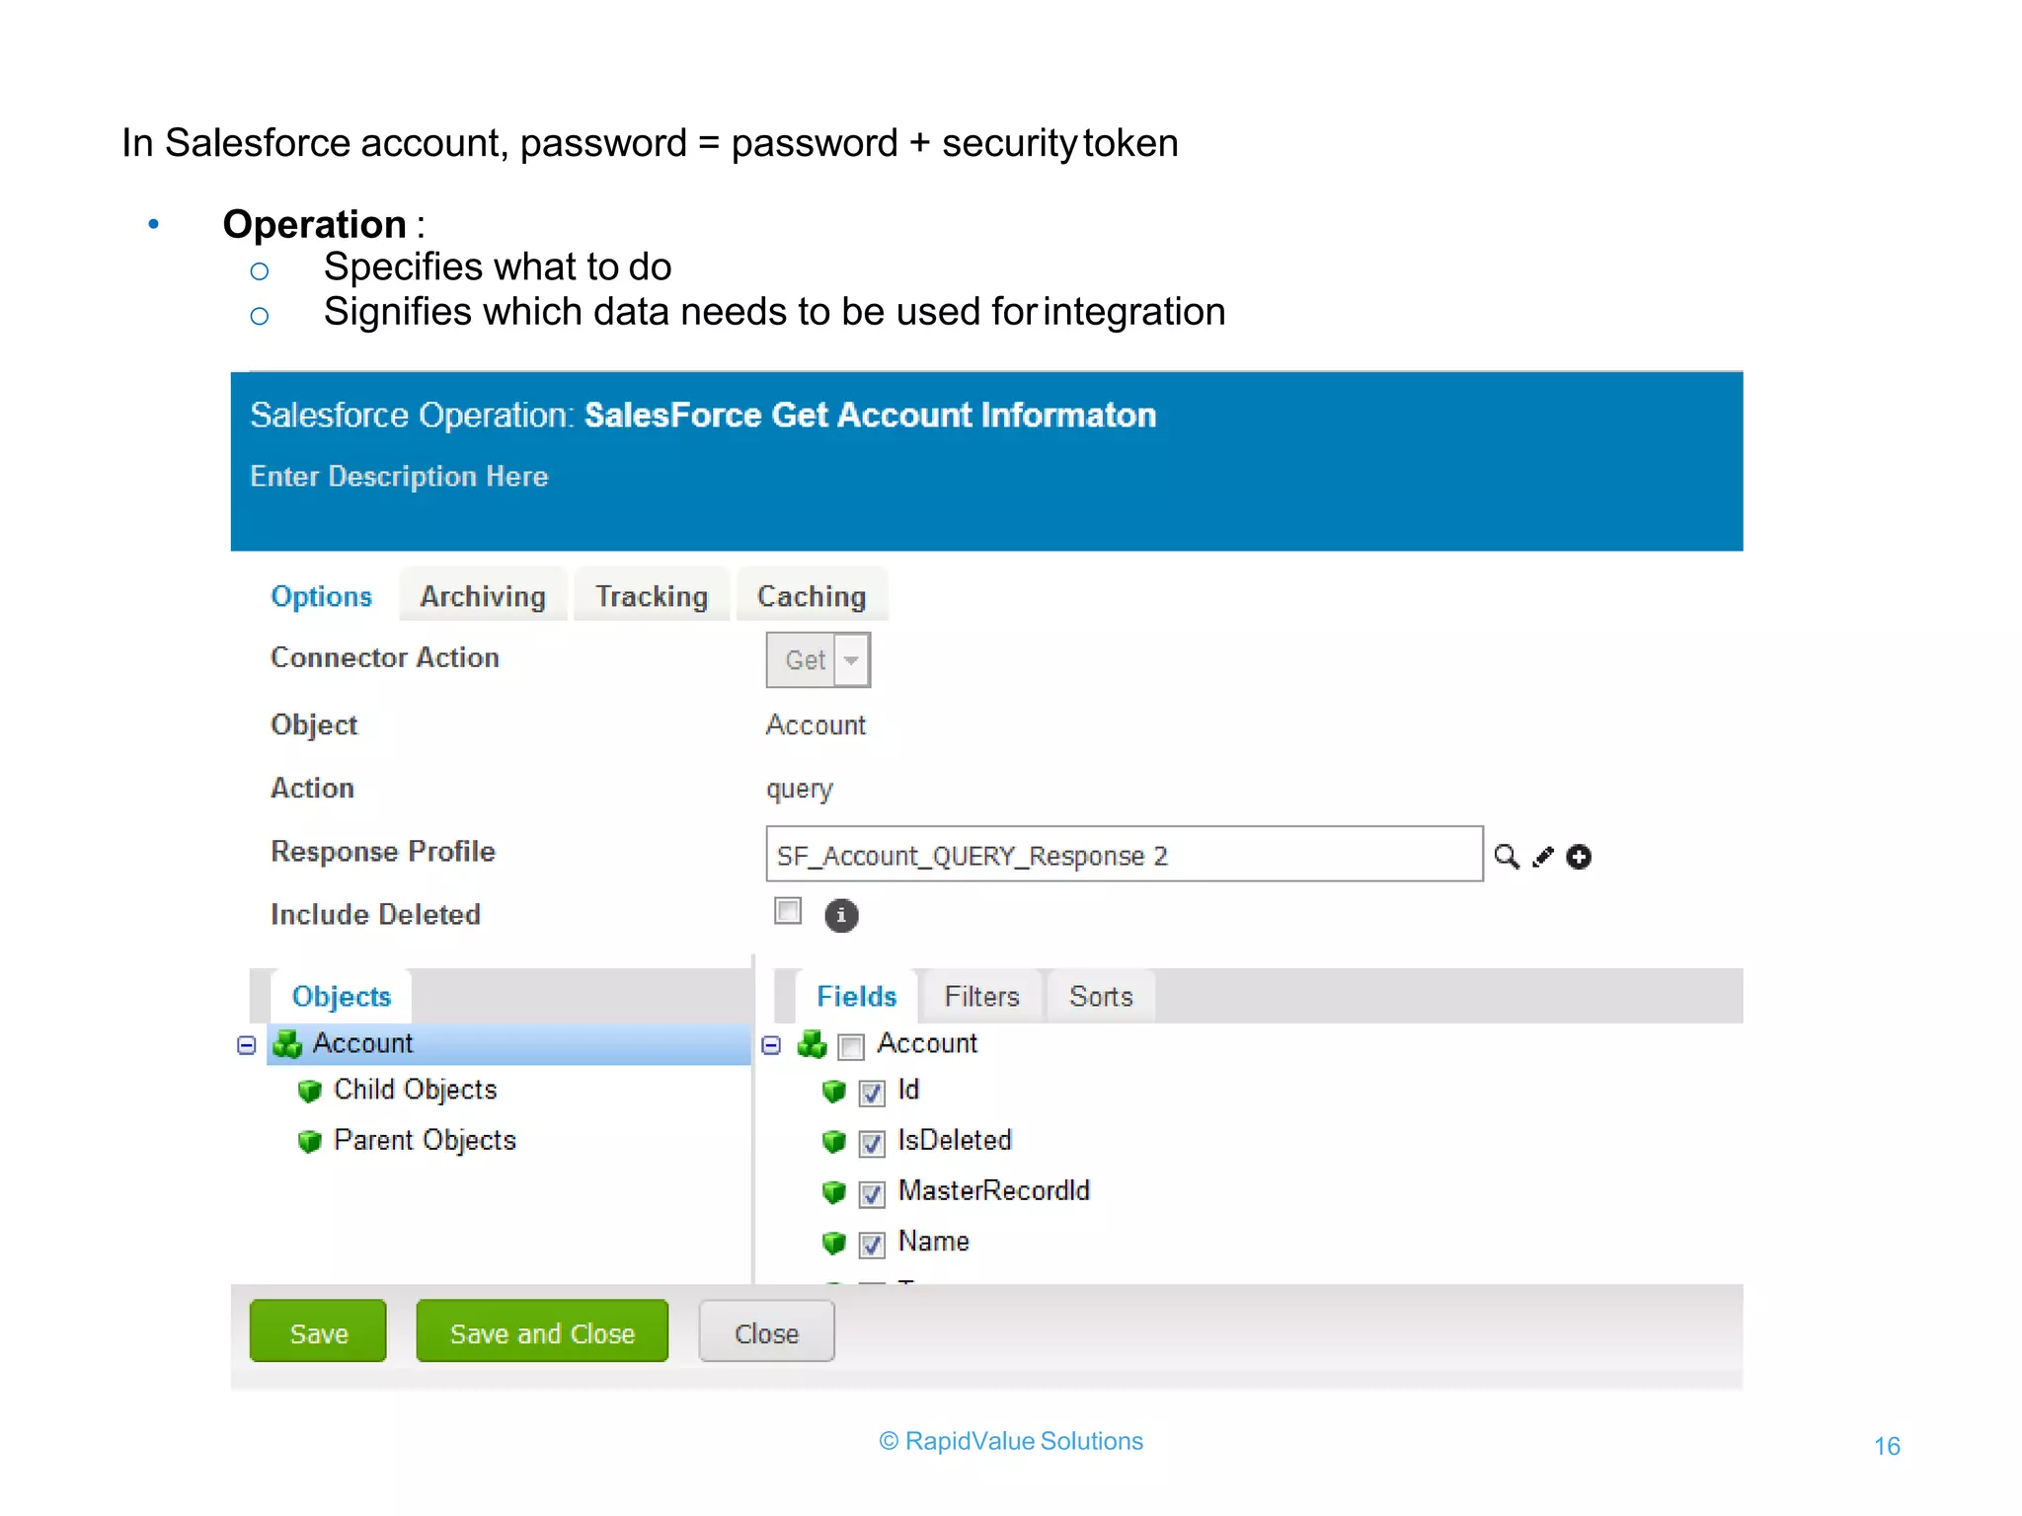
Task: Click the Response Profile input field
Action: tap(1124, 855)
